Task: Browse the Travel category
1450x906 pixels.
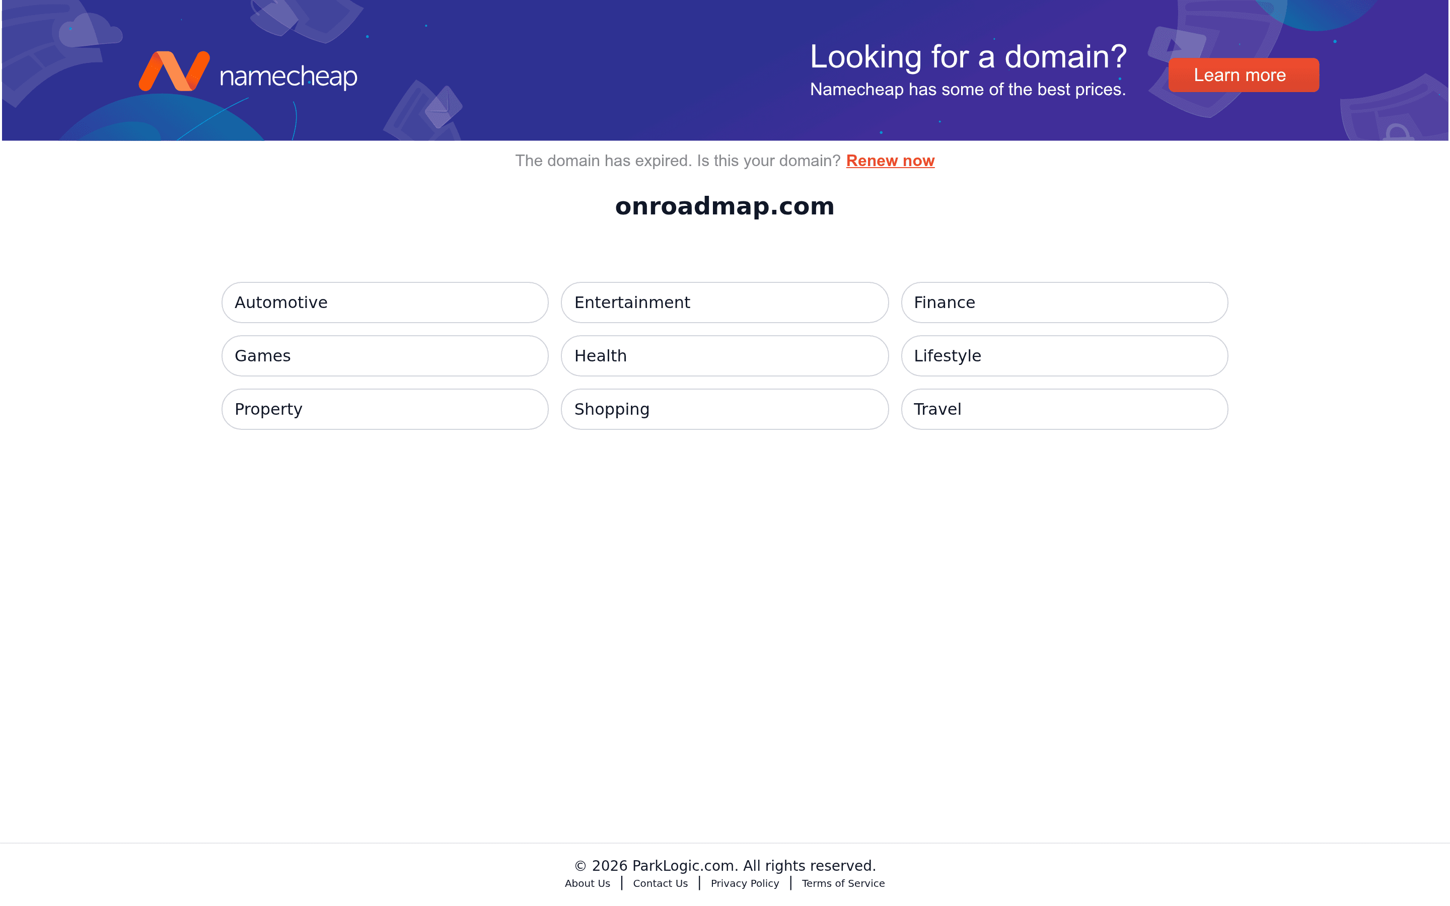Action: [x=1064, y=409]
